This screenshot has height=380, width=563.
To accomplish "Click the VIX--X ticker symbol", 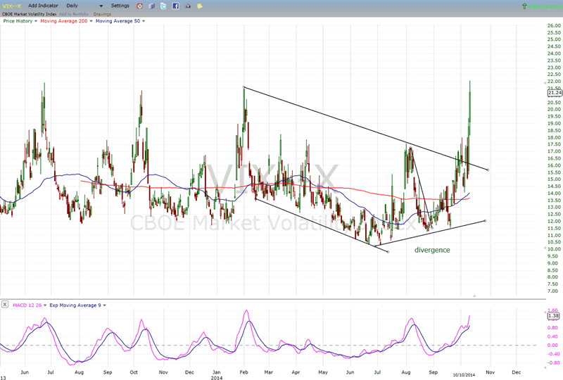I will [x=12, y=6].
